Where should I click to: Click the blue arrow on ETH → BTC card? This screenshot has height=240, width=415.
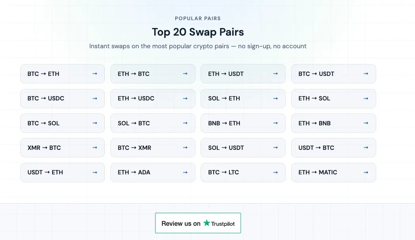pyautogui.click(x=185, y=74)
